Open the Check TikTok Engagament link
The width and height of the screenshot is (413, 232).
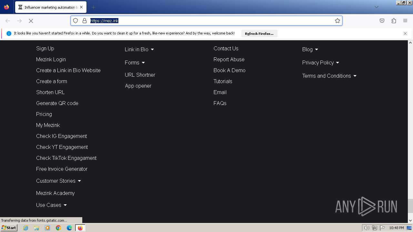[x=66, y=158]
